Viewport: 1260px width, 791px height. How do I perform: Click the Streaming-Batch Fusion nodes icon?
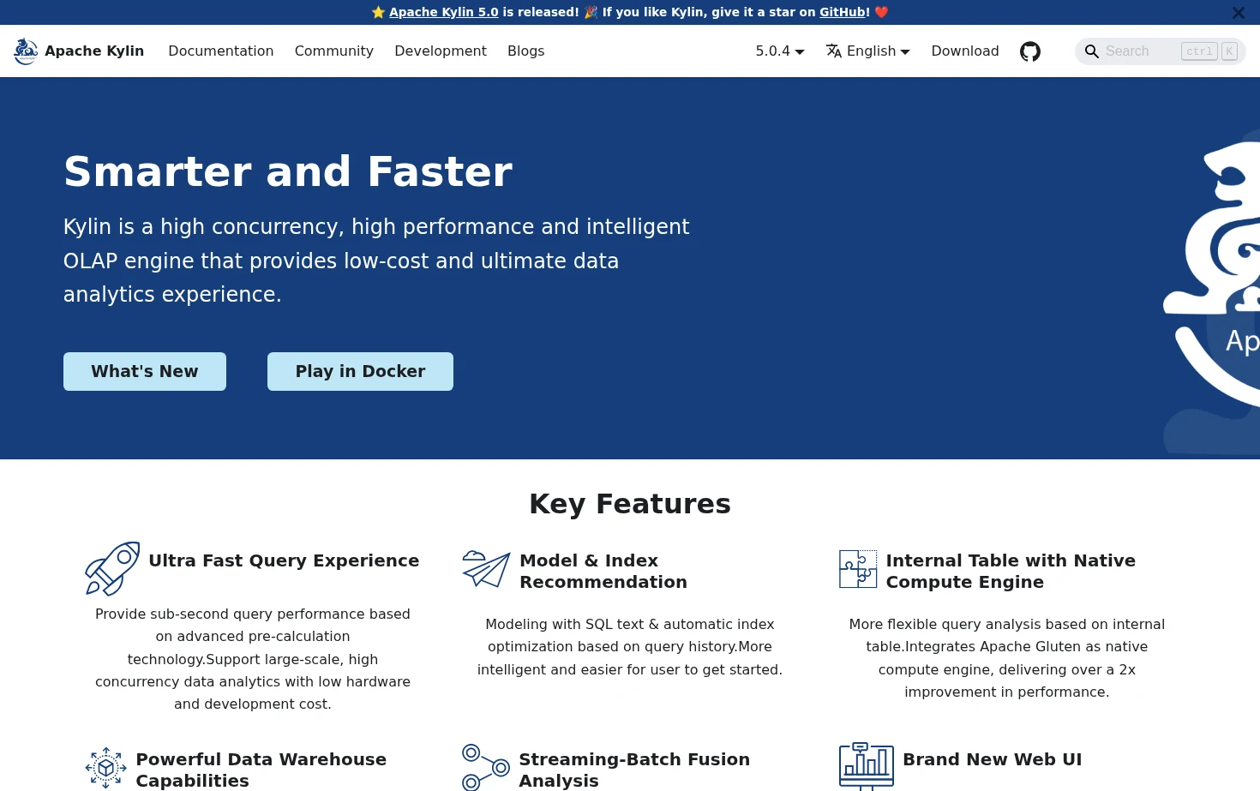click(x=486, y=768)
